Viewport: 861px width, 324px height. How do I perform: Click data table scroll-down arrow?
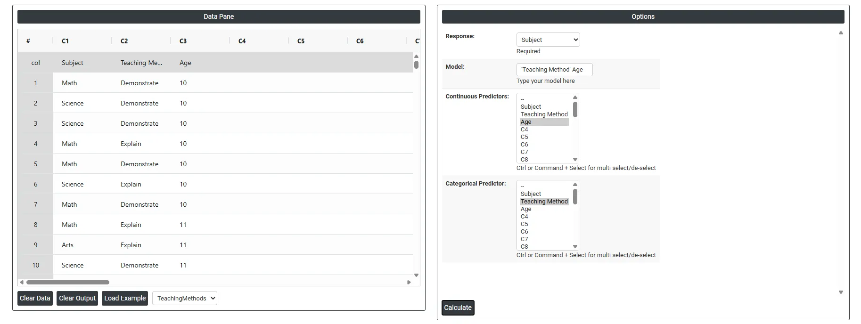click(x=416, y=275)
